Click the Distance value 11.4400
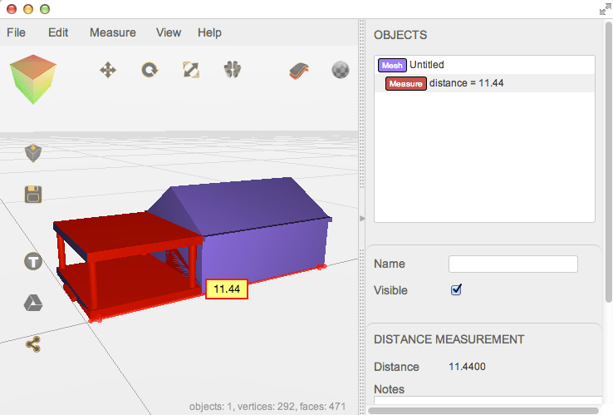The width and height of the screenshot is (613, 415). pyautogui.click(x=467, y=367)
